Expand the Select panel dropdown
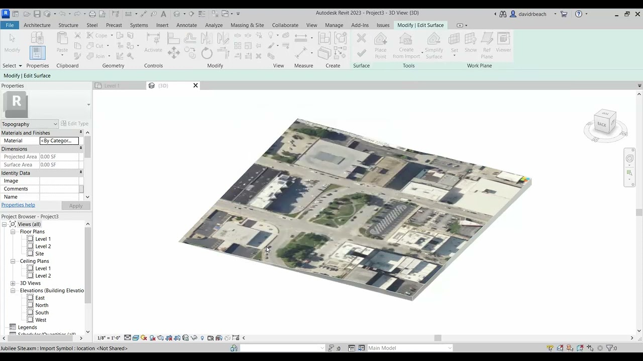Viewport: 643px width, 361px height. pyautogui.click(x=12, y=66)
